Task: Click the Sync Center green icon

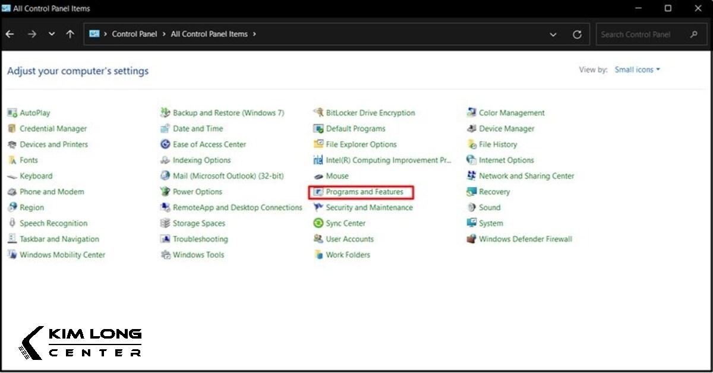Action: click(318, 223)
